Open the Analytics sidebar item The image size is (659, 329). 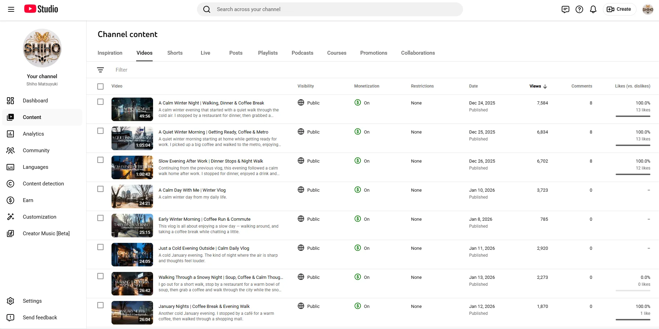[x=42, y=134]
